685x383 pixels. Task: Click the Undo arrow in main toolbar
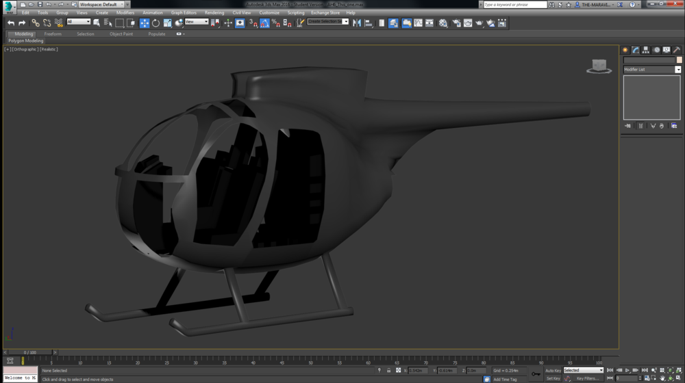(11, 23)
